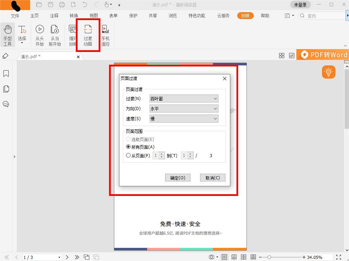Enable 循环放映 loop playback
Screen dimensions: 349x261
pyautogui.click(x=72, y=34)
